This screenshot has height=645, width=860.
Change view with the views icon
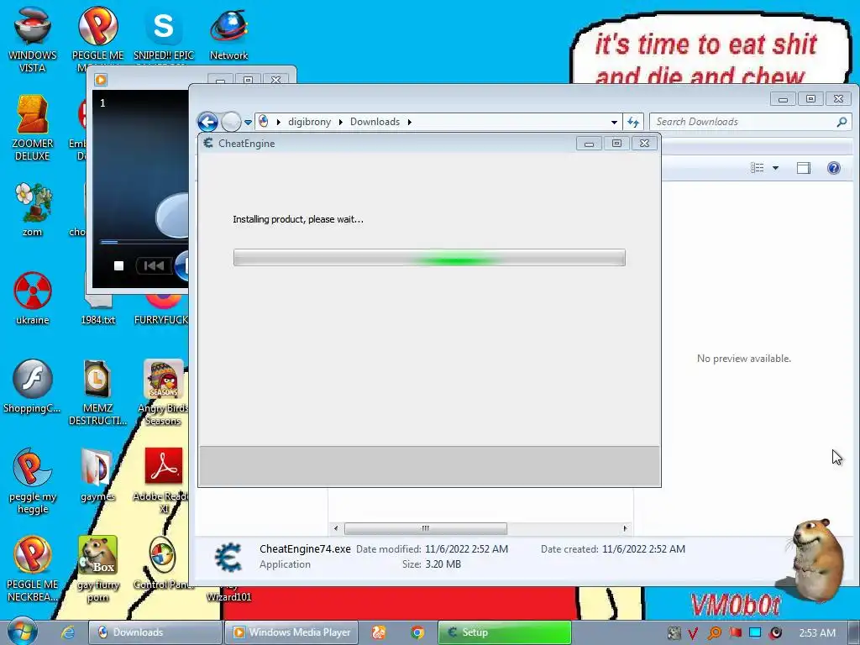[x=758, y=168]
